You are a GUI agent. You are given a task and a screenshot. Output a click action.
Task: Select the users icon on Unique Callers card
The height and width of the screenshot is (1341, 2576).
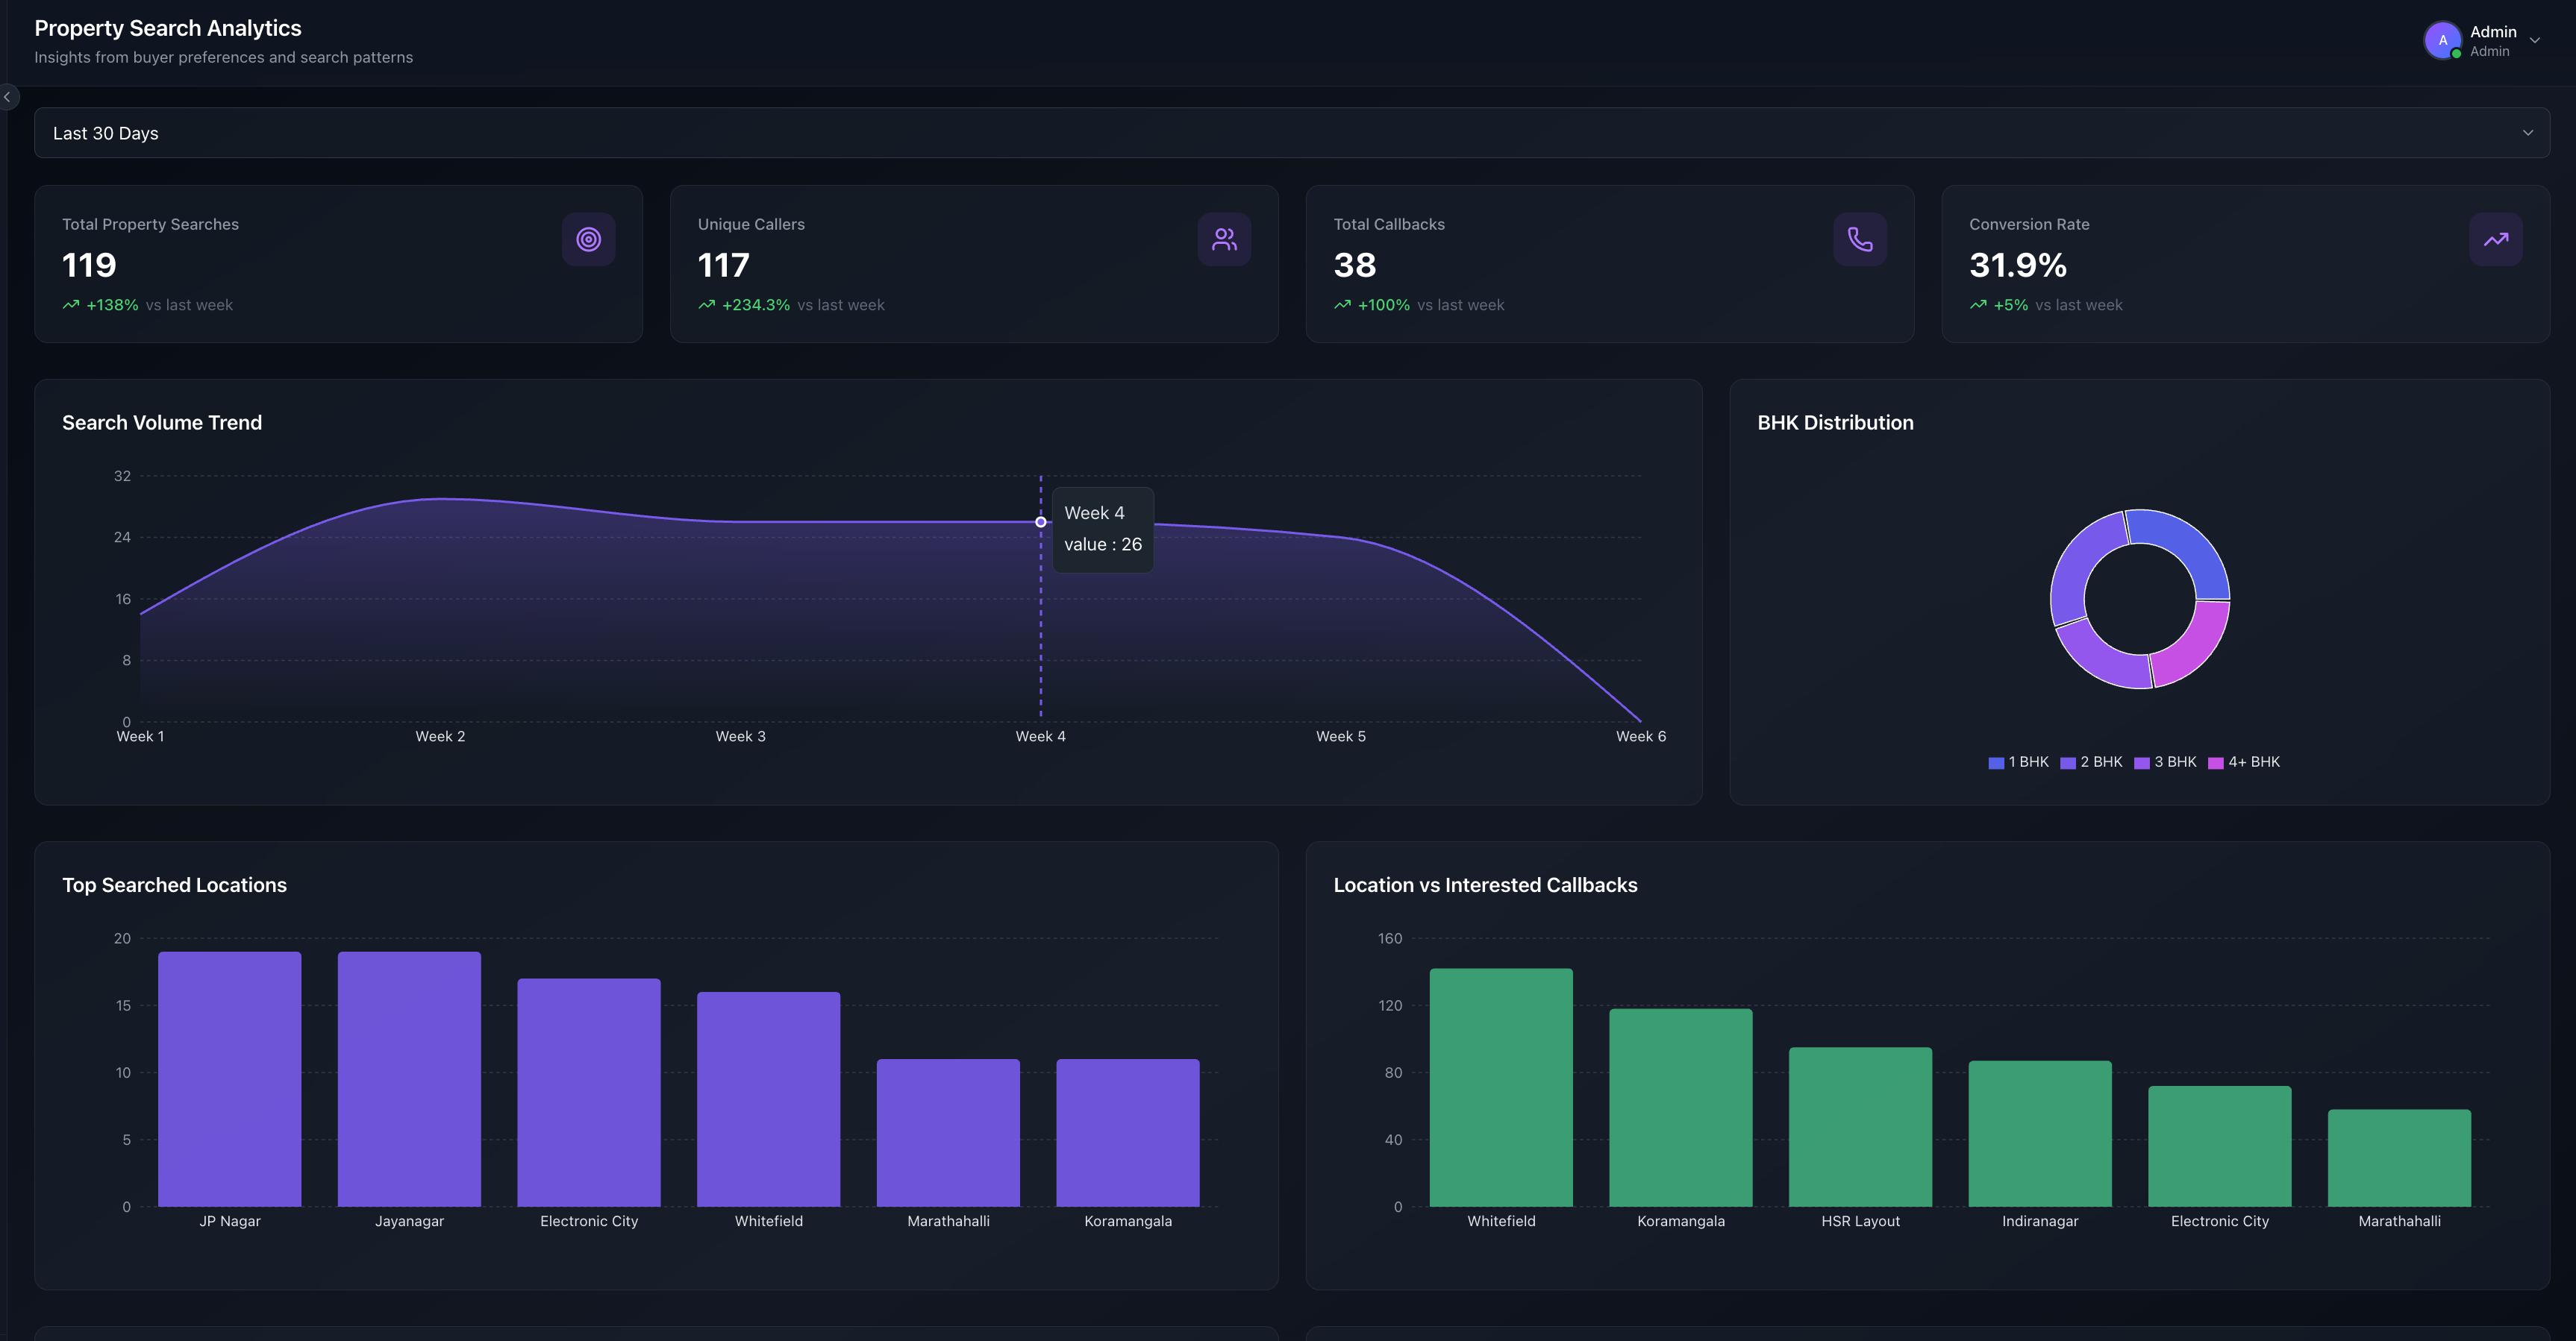tap(1224, 239)
